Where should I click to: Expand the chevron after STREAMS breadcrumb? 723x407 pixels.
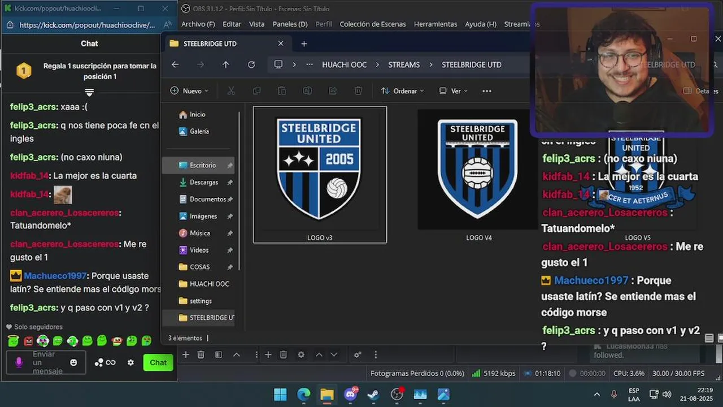coord(430,64)
